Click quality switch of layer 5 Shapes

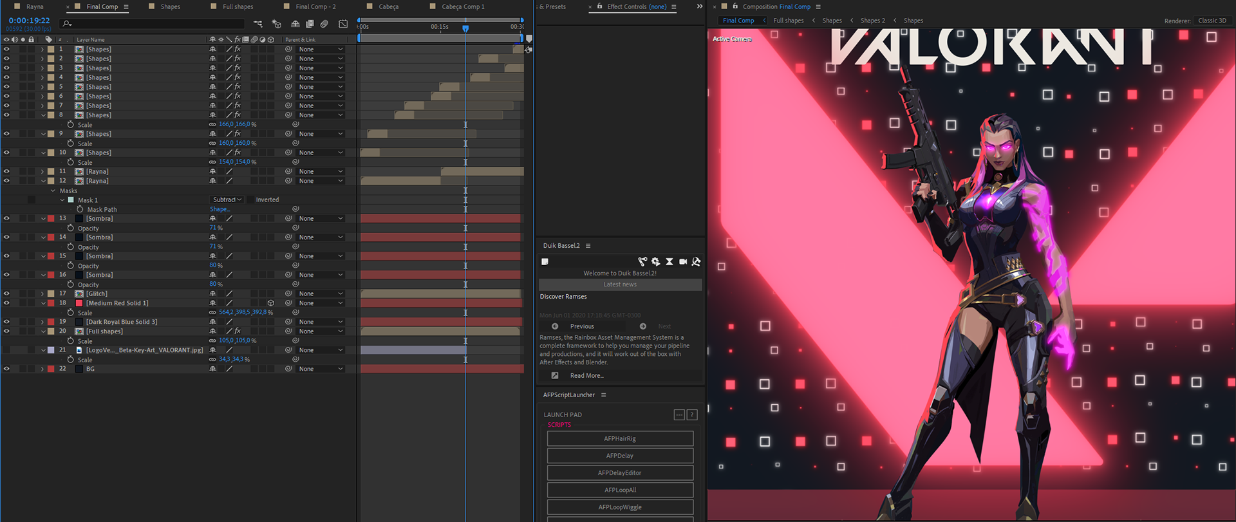coord(229,87)
